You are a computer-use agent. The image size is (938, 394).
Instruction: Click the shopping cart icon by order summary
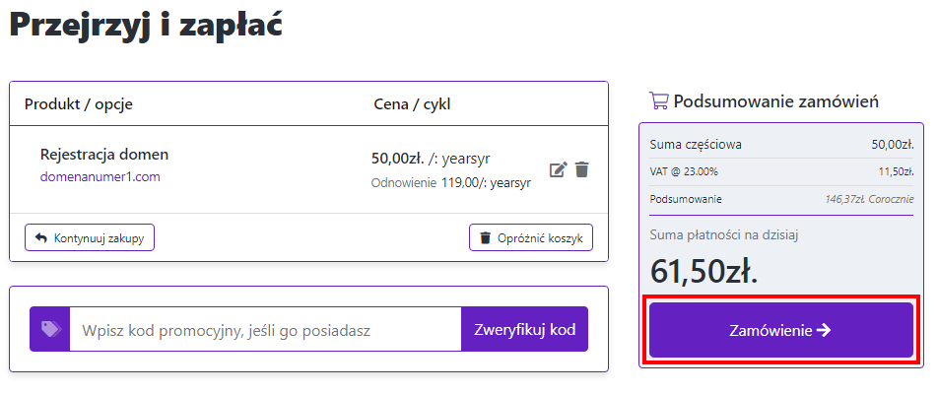tap(659, 100)
